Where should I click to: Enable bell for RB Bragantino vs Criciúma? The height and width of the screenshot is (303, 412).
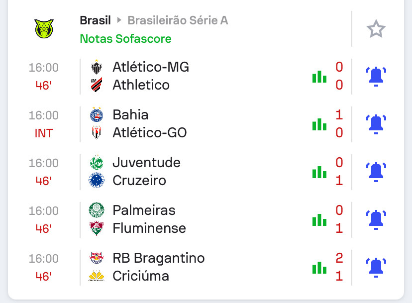pyautogui.click(x=376, y=268)
